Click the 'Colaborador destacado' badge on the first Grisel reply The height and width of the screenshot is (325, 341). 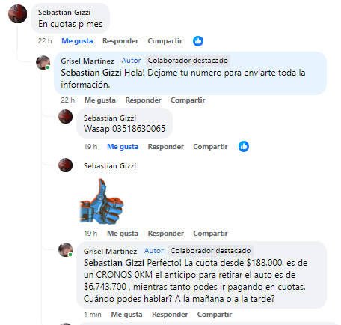(188, 61)
